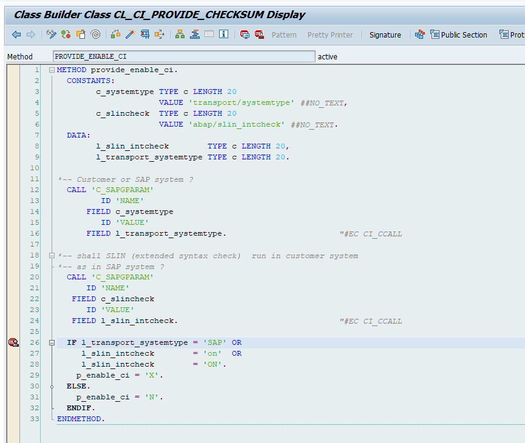Collapse the METHOD block at line 1
The width and height of the screenshot is (525, 443).
52,70
